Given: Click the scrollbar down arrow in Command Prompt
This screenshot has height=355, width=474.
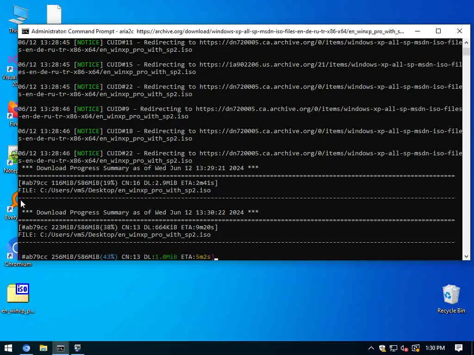Looking at the screenshot, I should [x=466, y=256].
